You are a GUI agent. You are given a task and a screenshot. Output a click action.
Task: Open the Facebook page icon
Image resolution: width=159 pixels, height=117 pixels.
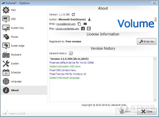(x=83, y=29)
